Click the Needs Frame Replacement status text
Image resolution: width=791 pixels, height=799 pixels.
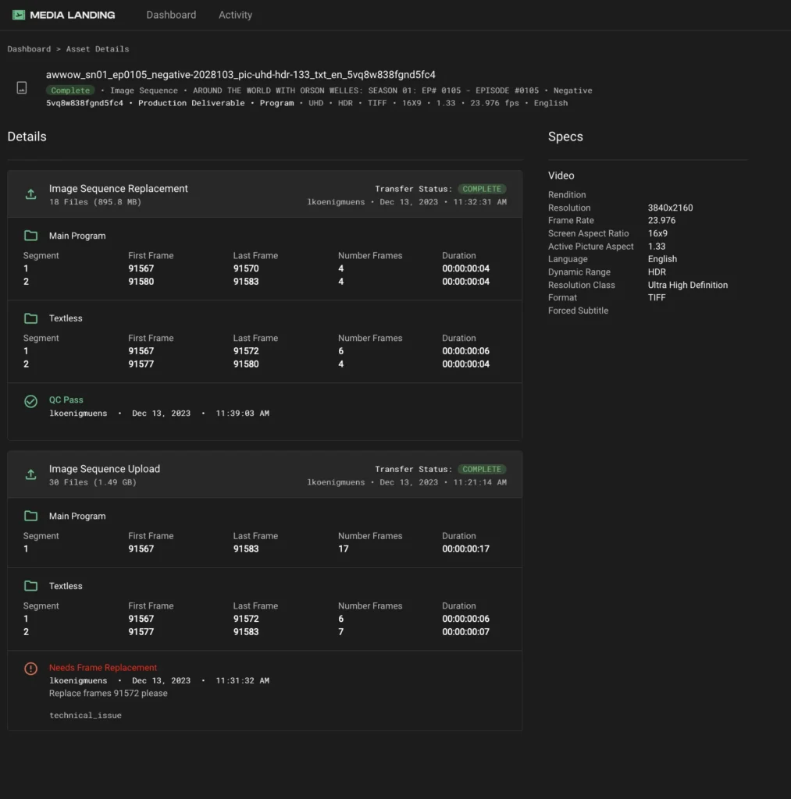[103, 667]
